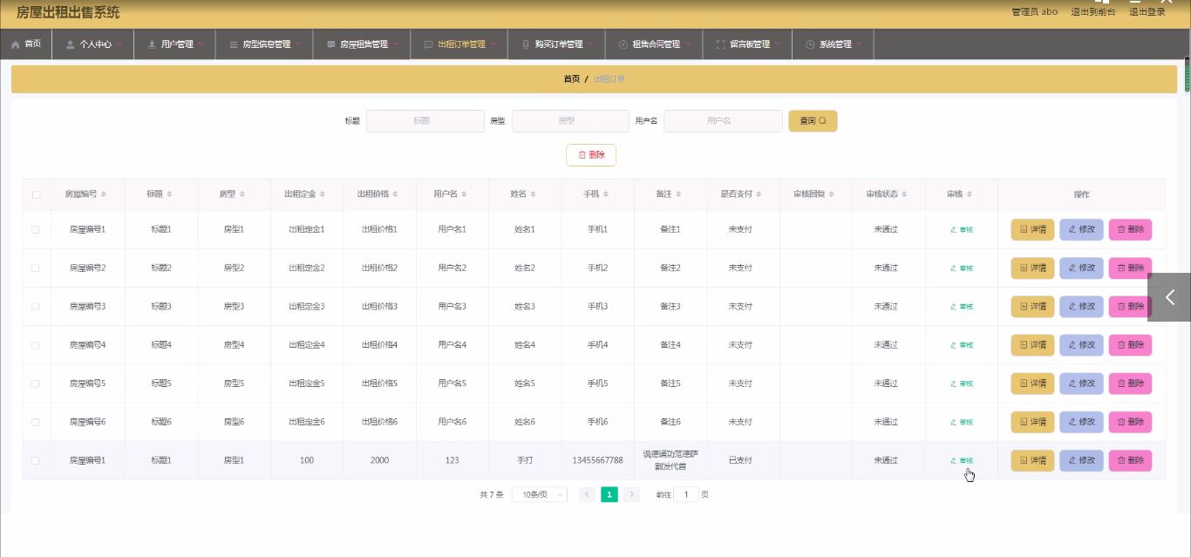Click 修改 for the 备注2 row
Image resolution: width=1191 pixels, height=557 pixels.
(1081, 268)
